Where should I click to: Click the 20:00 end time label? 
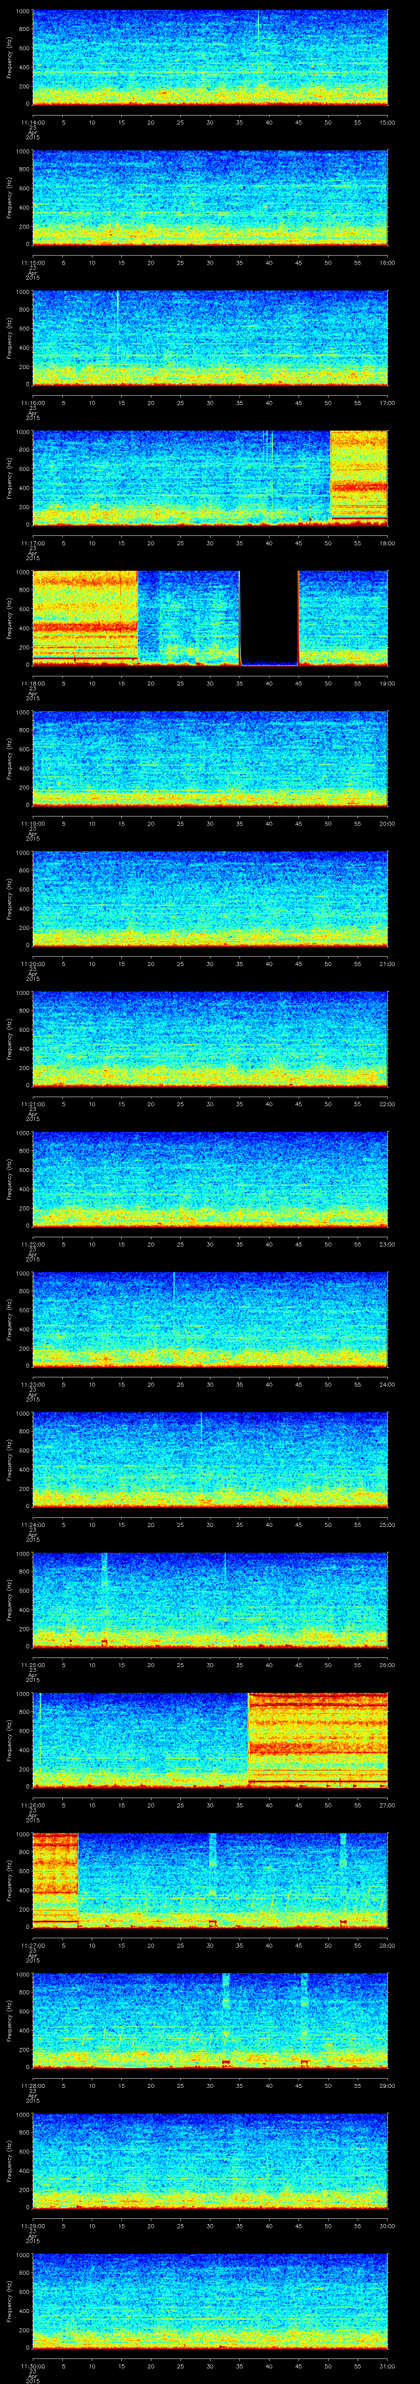coord(387,824)
